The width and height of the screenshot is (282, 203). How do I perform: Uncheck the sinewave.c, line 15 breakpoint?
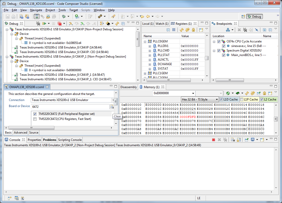[x=224, y=46]
